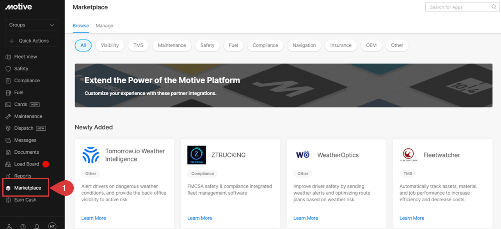
Task: Filter apps by Navigation category
Action: (304, 45)
